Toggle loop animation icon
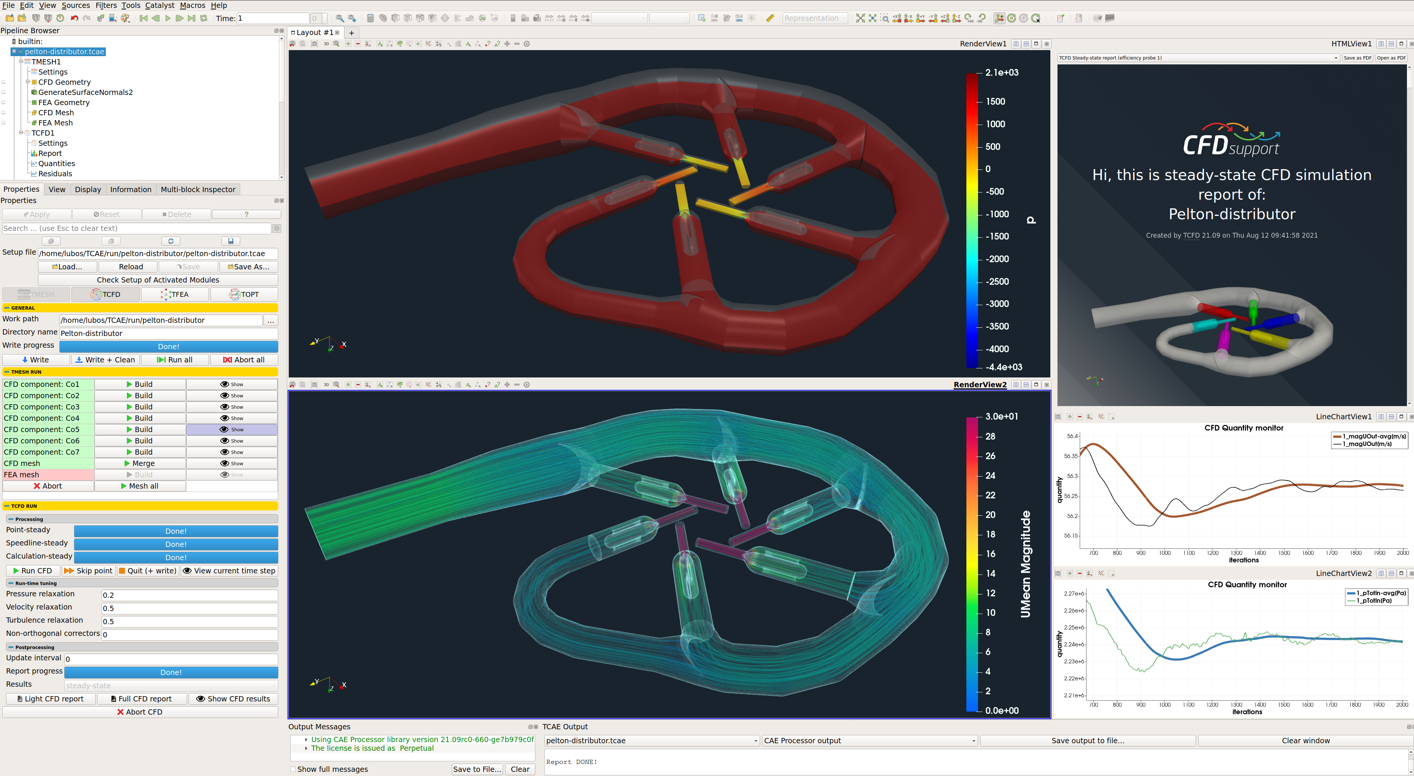Viewport: 1414px width, 776px height. tap(204, 18)
